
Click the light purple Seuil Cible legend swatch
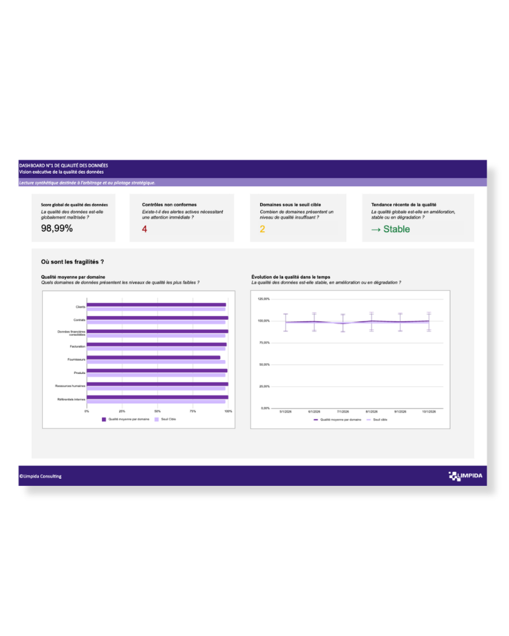point(157,419)
